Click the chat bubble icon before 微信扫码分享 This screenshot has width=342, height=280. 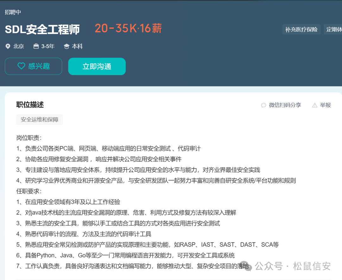tap(264, 105)
